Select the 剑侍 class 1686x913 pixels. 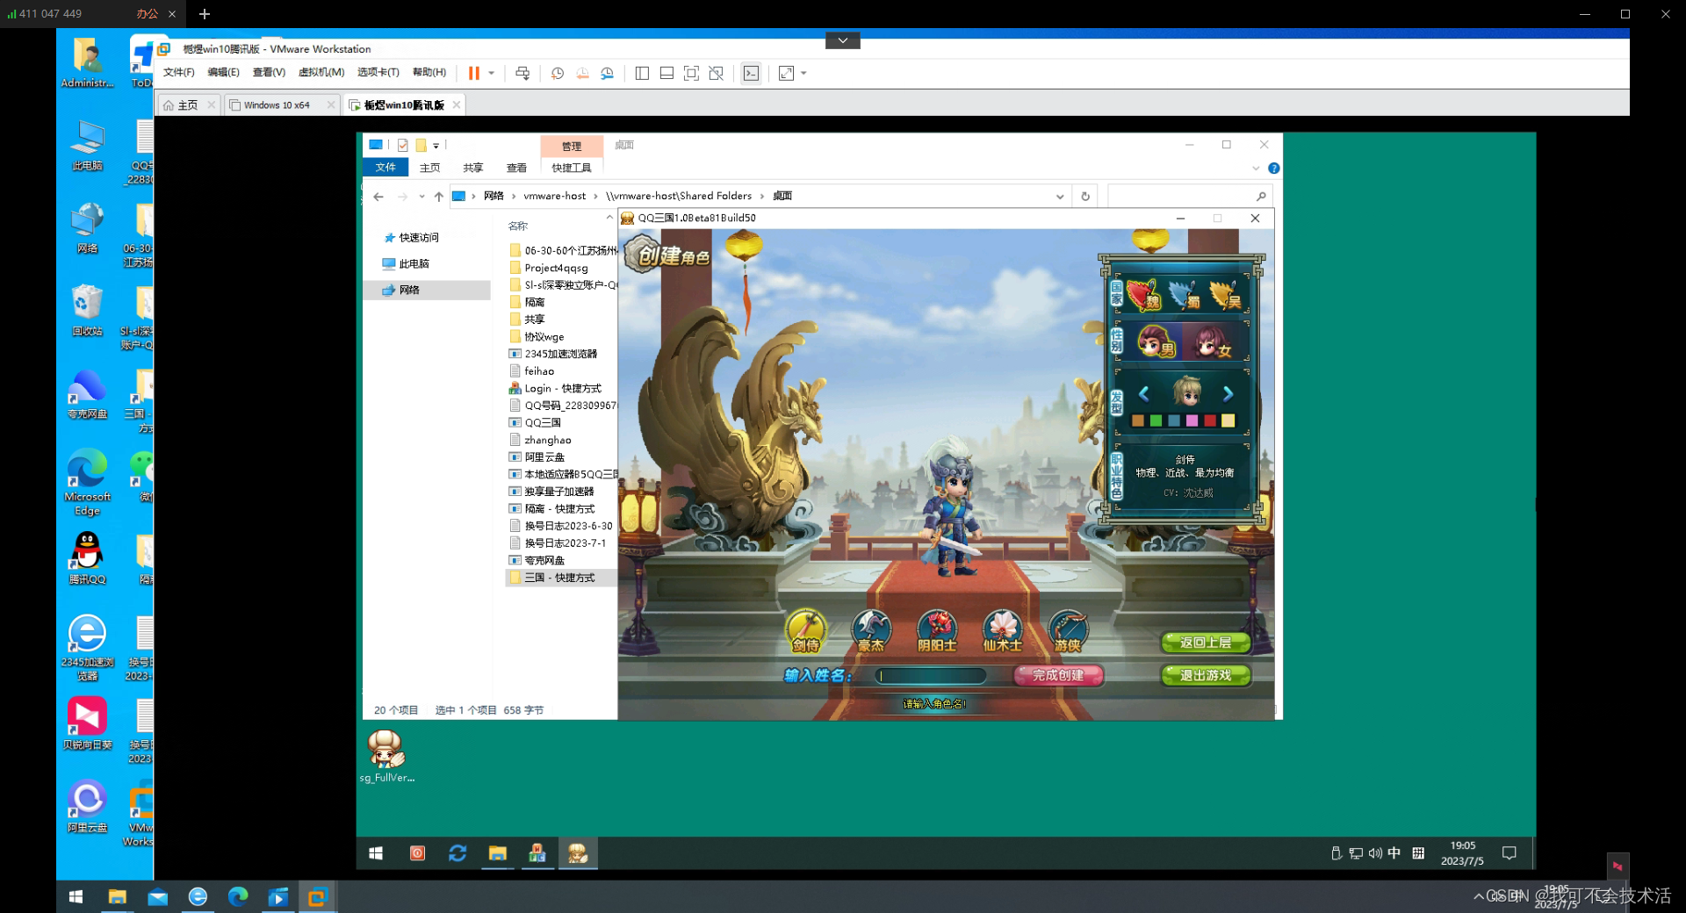click(806, 631)
